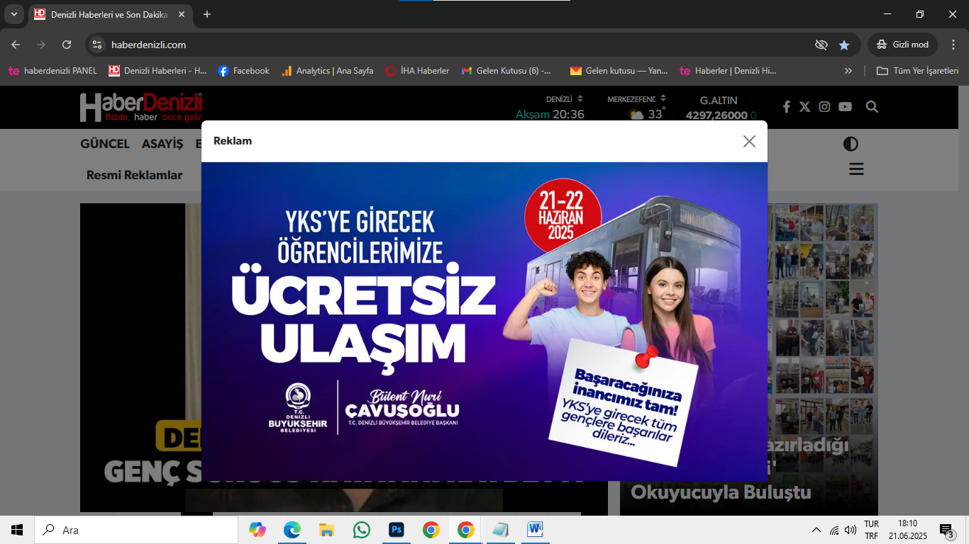
Task: Open Gelen kutusu — Yan... bookmark
Action: coord(619,71)
